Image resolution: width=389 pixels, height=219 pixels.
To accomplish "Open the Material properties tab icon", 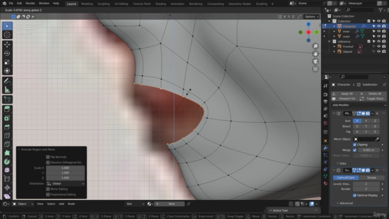I will 325,183.
